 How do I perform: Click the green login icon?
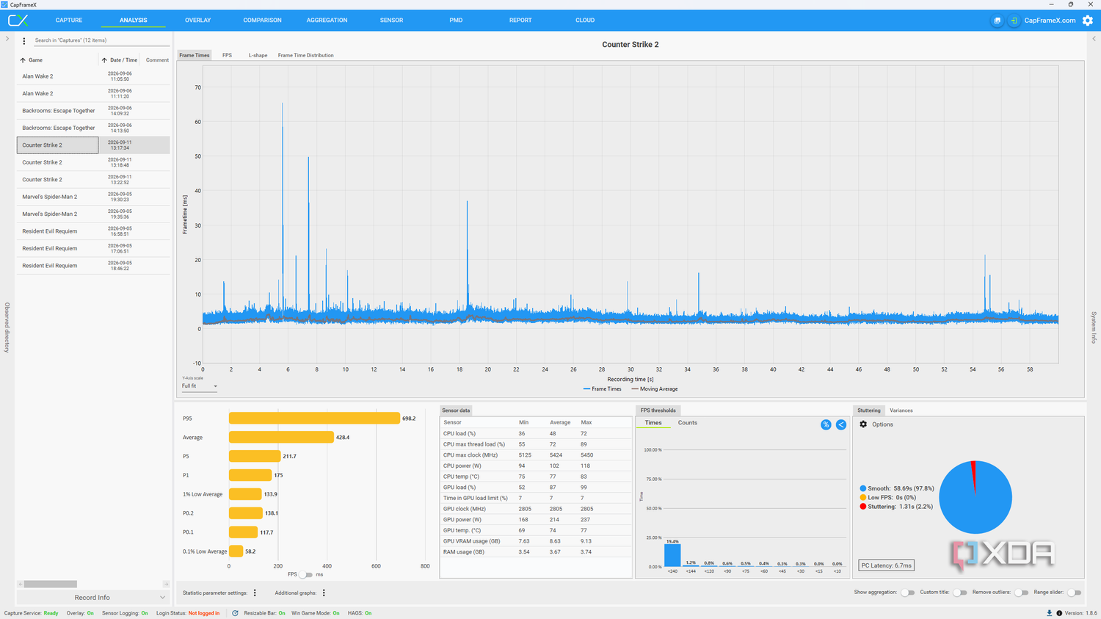click(x=1014, y=21)
